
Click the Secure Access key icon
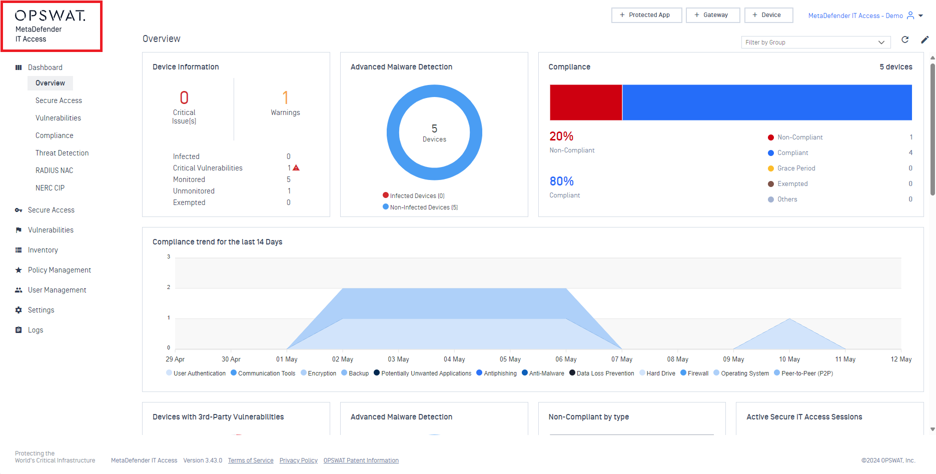[x=19, y=210]
